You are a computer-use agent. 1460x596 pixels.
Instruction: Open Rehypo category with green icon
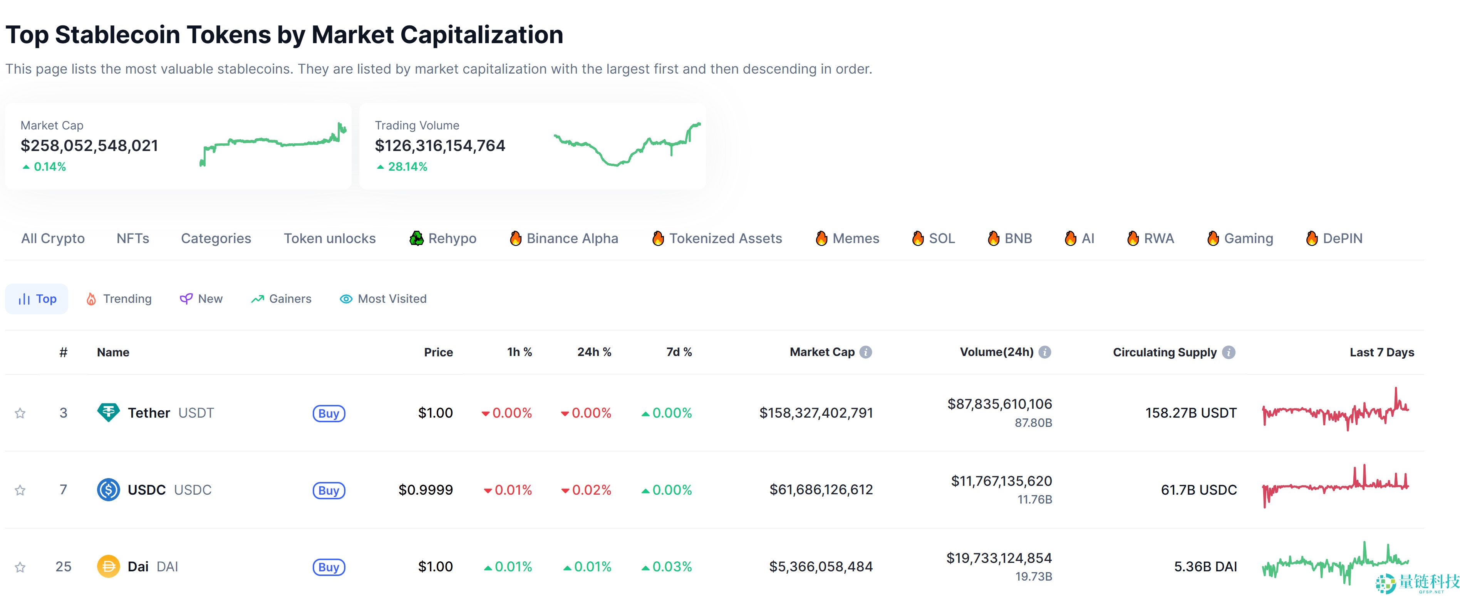tap(443, 238)
